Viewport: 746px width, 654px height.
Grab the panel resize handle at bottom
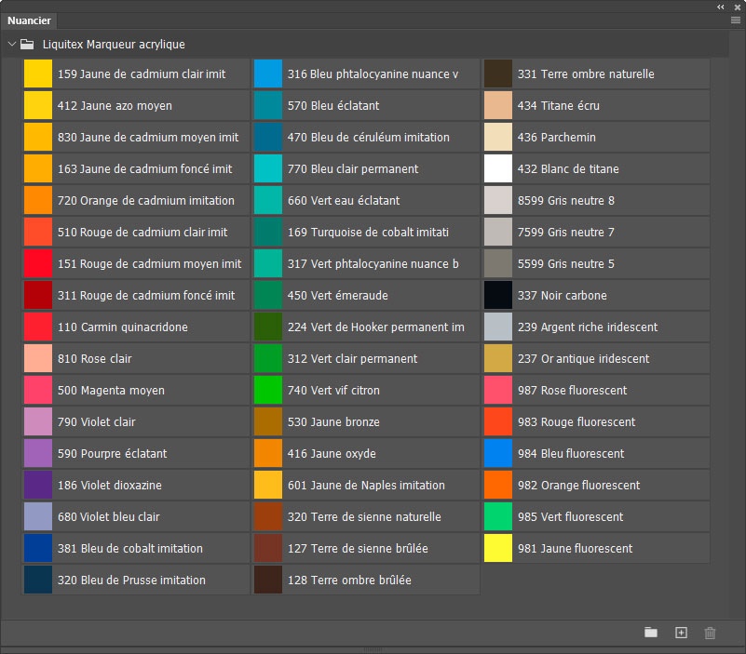click(x=373, y=649)
